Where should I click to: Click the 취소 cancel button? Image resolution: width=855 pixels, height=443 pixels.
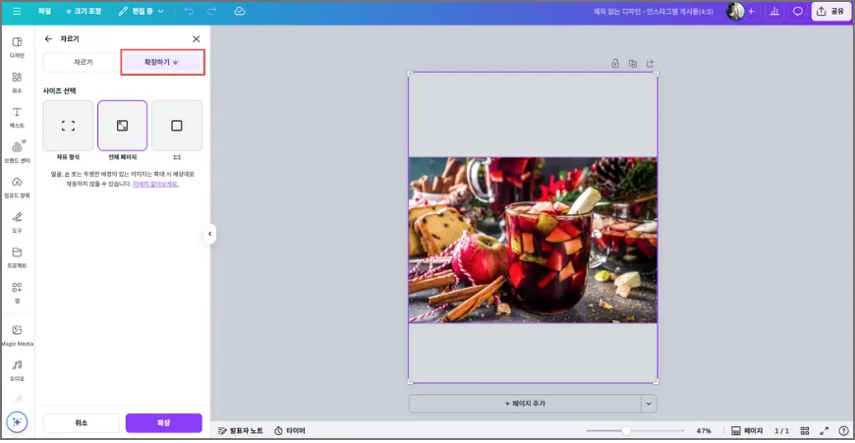tap(82, 422)
